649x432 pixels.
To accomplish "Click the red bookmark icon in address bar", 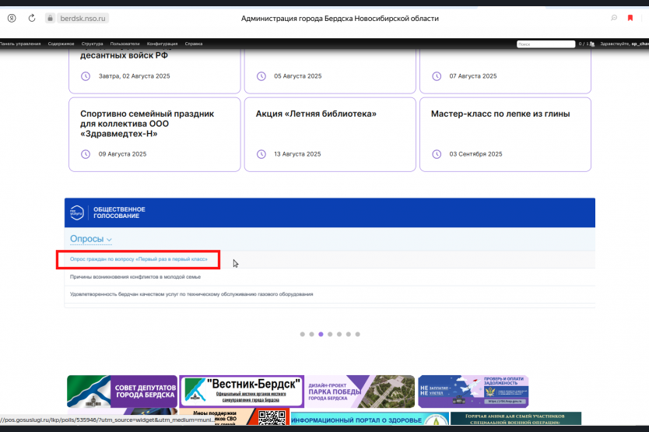I will [x=630, y=18].
